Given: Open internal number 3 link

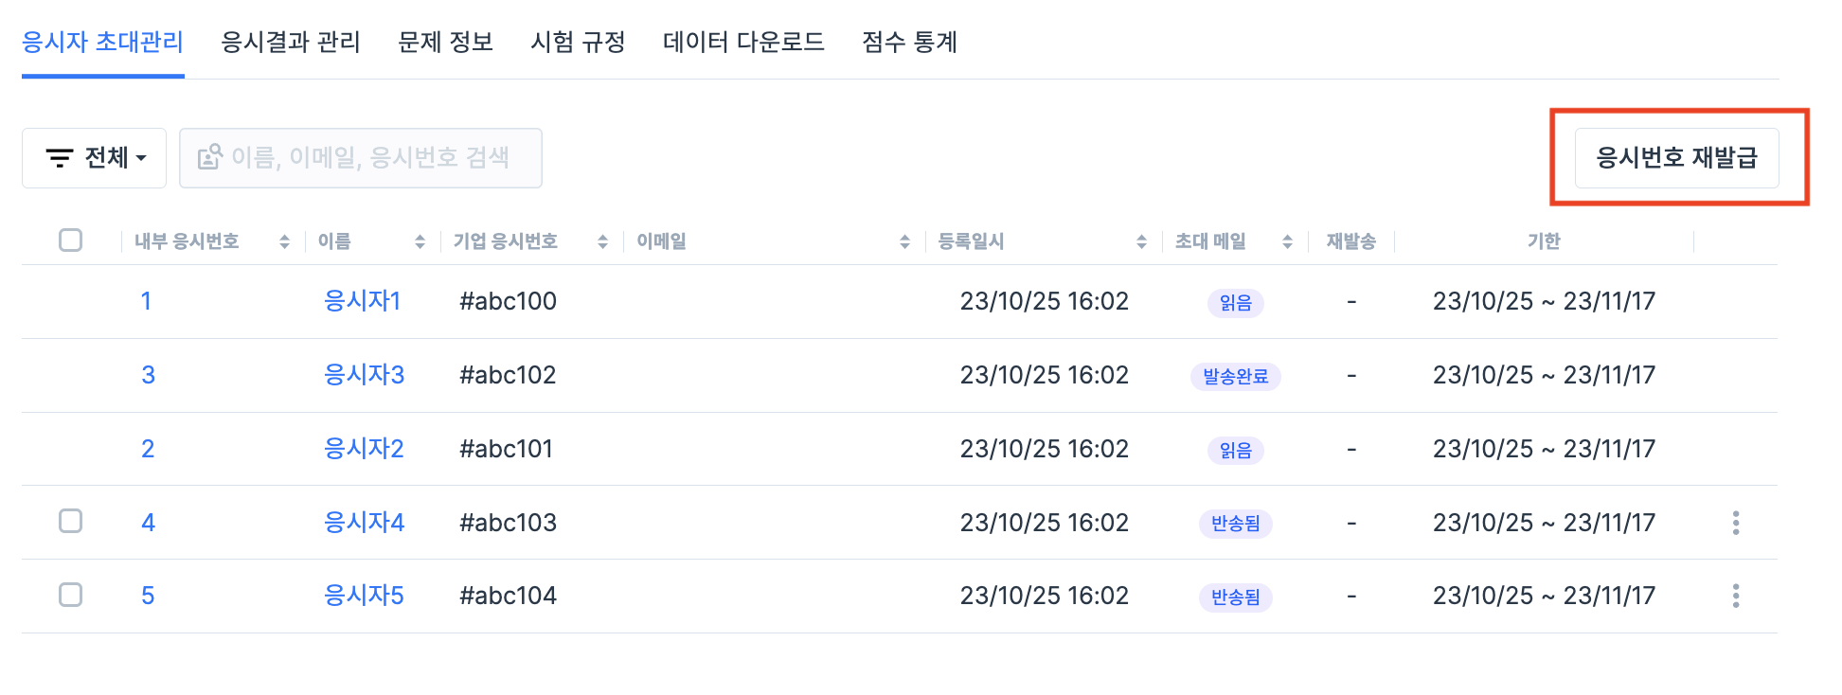Looking at the screenshot, I should tap(148, 375).
